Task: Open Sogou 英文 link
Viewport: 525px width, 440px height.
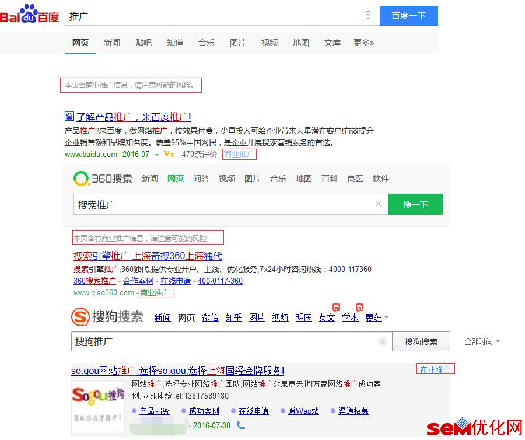Action: pyautogui.click(x=327, y=317)
